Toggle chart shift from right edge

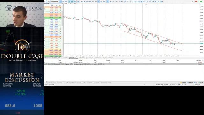72,1
